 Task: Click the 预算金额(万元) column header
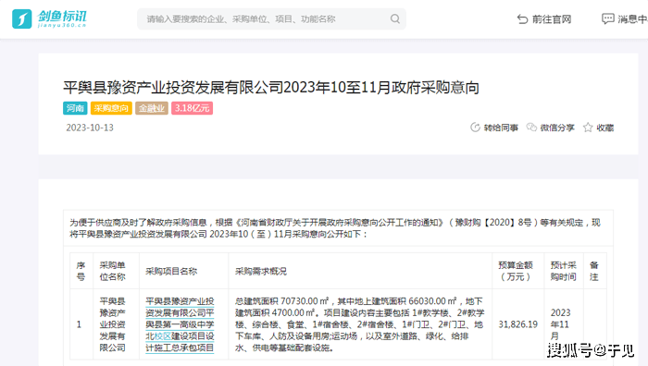516,271
